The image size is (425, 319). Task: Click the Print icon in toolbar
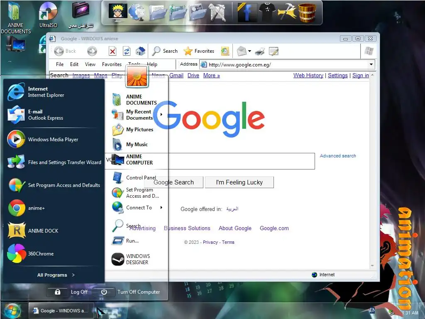click(x=260, y=51)
